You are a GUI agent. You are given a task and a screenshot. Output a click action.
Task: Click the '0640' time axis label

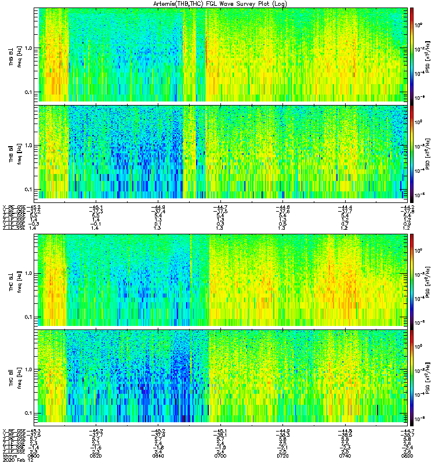[157, 456]
